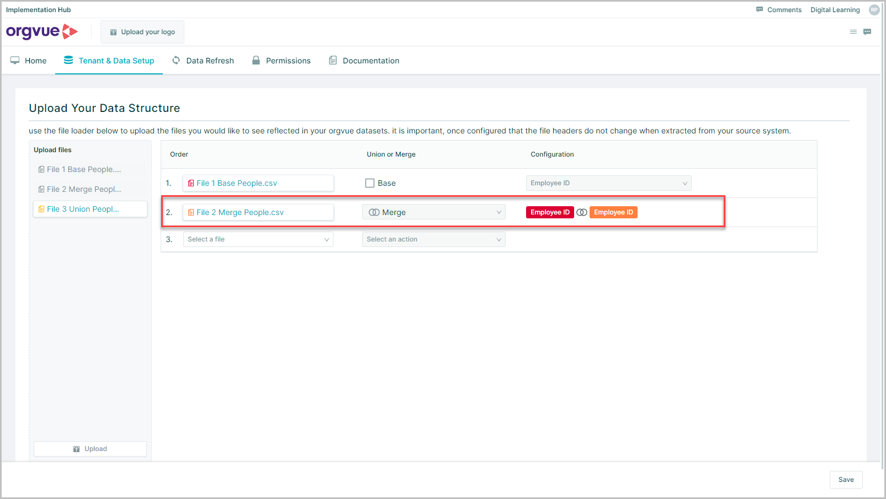Open the Documentation tab

pos(364,61)
